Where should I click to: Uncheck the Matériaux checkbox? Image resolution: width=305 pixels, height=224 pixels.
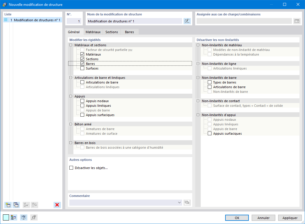[x=82, y=54]
